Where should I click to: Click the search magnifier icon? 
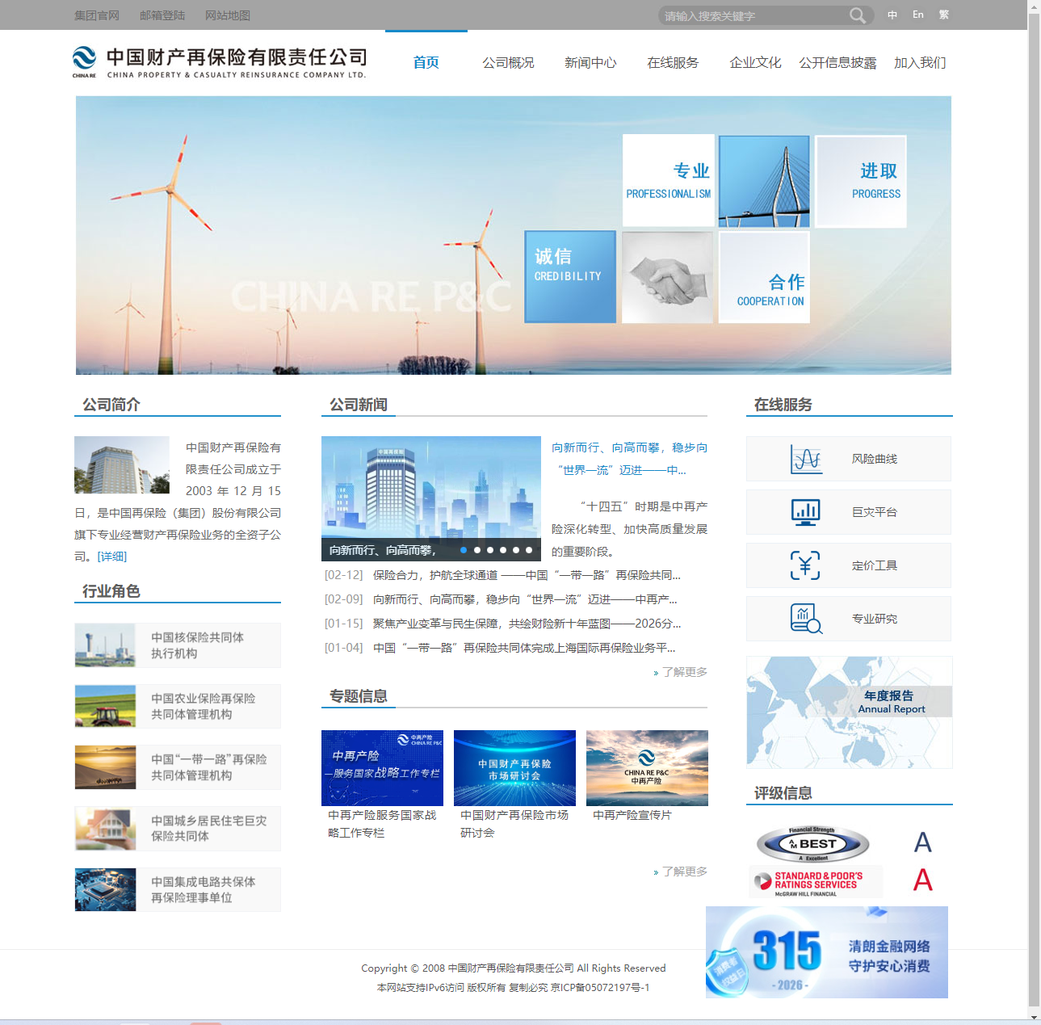click(857, 15)
